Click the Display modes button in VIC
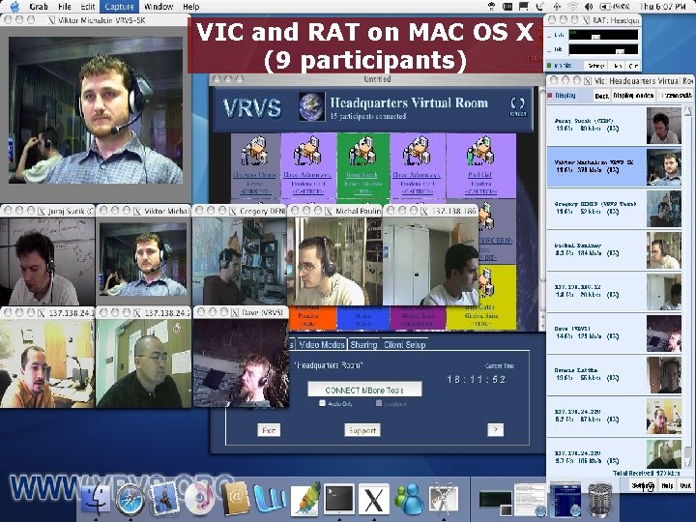Screen dimensions: 696x522 click(x=633, y=96)
